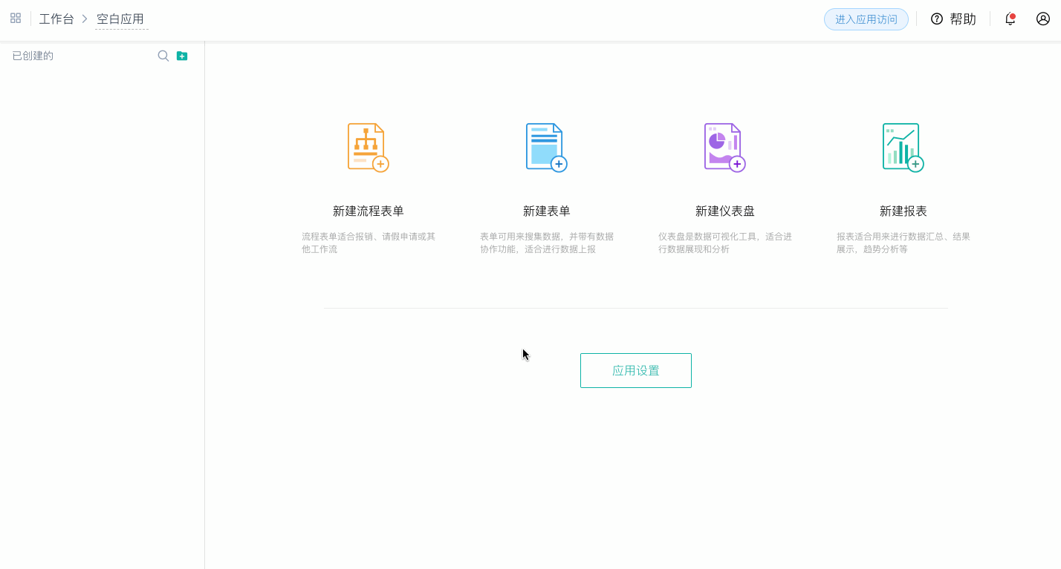
Task: Click the 新建流程表单 workflow form icon
Action: [x=367, y=146]
